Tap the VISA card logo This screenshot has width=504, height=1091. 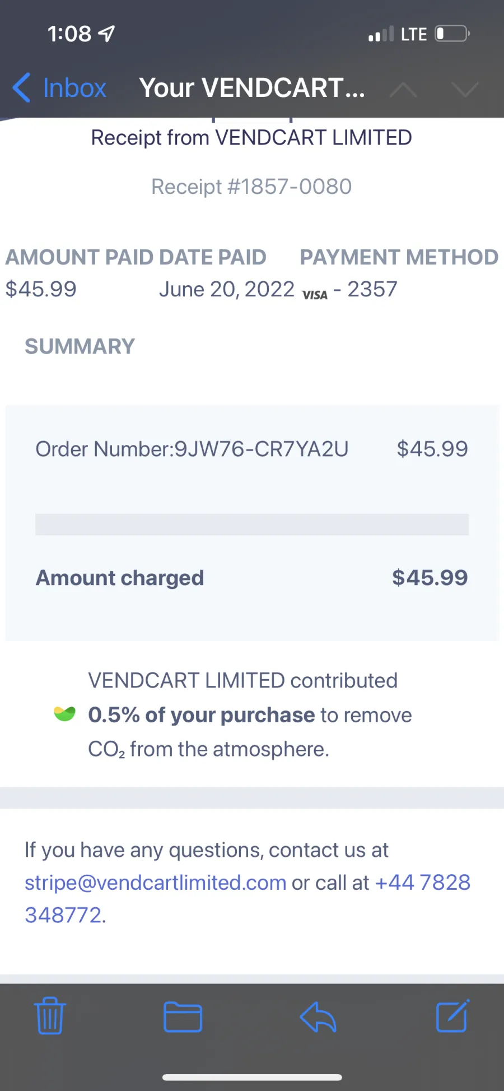tap(315, 295)
